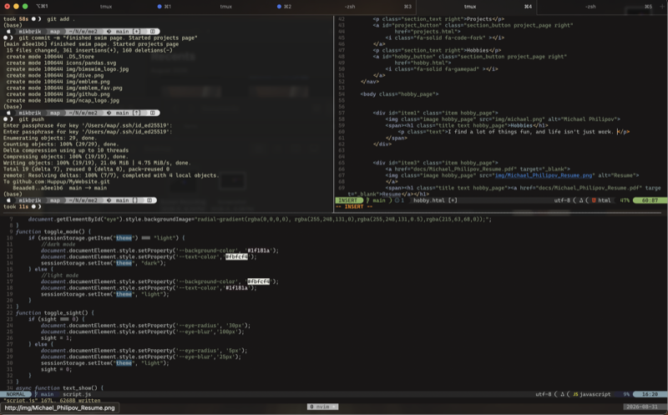Click the green INSERT mode indicator
The width and height of the screenshot is (668, 415).
pyautogui.click(x=347, y=200)
